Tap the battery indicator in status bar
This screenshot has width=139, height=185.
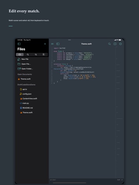[120, 40]
